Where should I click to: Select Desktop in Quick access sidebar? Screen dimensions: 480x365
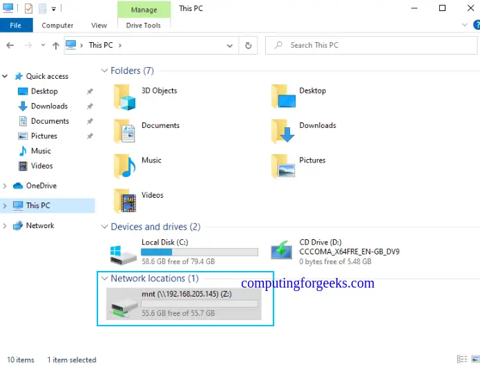pos(44,91)
